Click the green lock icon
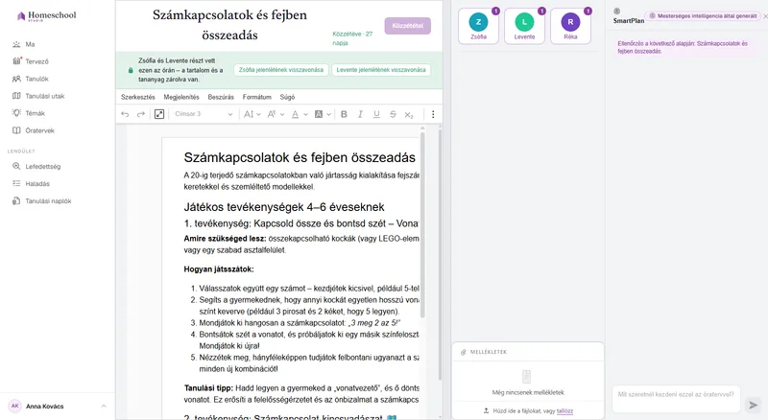Screen dimensions: 768x420 (131, 70)
